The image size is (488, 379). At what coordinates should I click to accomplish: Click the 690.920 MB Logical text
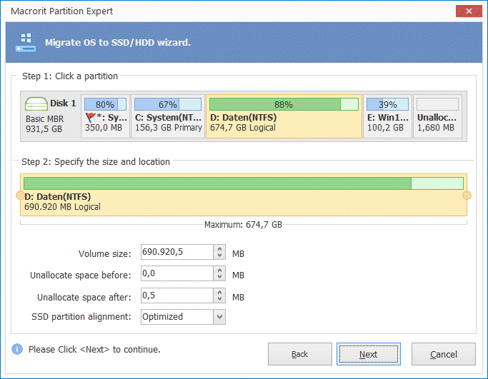click(x=62, y=207)
